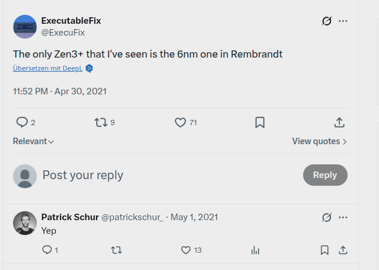Viewport: 379px width, 270px height.
Task: View analytics for Patrick Schur's reply
Action: click(x=255, y=250)
